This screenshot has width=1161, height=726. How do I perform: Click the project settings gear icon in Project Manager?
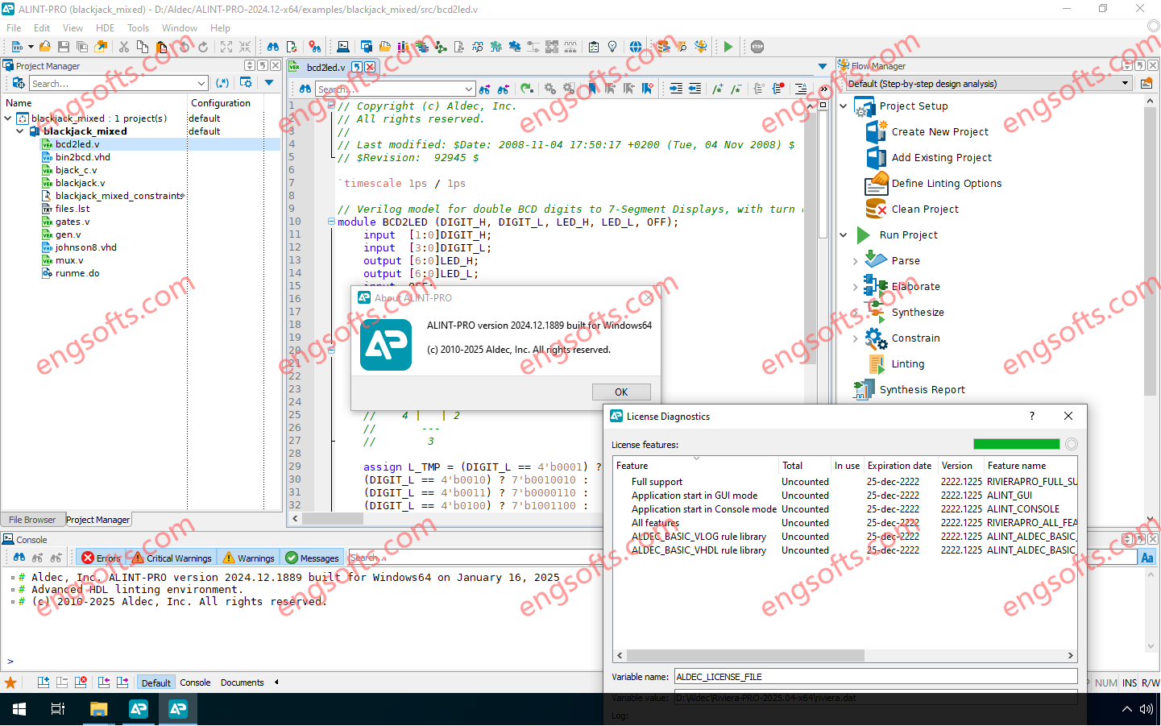tap(246, 83)
